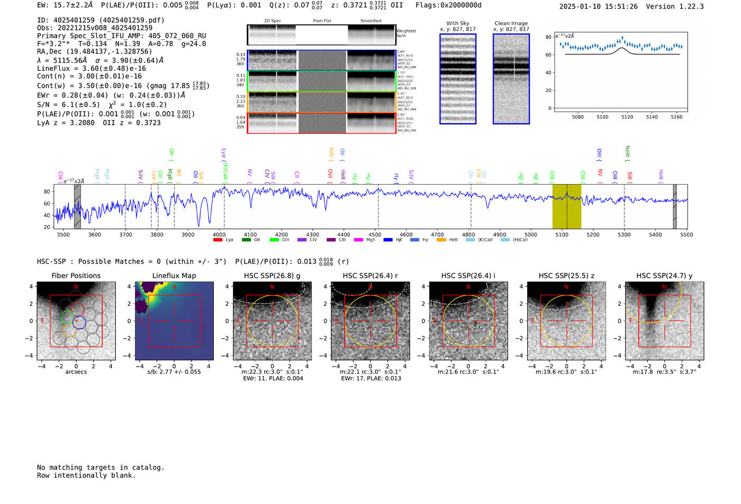Click the hatched gray band near 5460Å

click(675, 206)
